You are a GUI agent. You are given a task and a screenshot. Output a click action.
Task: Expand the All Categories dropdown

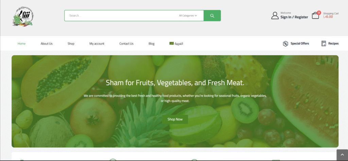[x=188, y=16]
